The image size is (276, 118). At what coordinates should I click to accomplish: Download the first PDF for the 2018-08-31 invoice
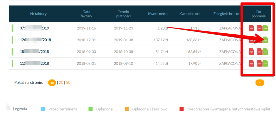[x=251, y=64]
